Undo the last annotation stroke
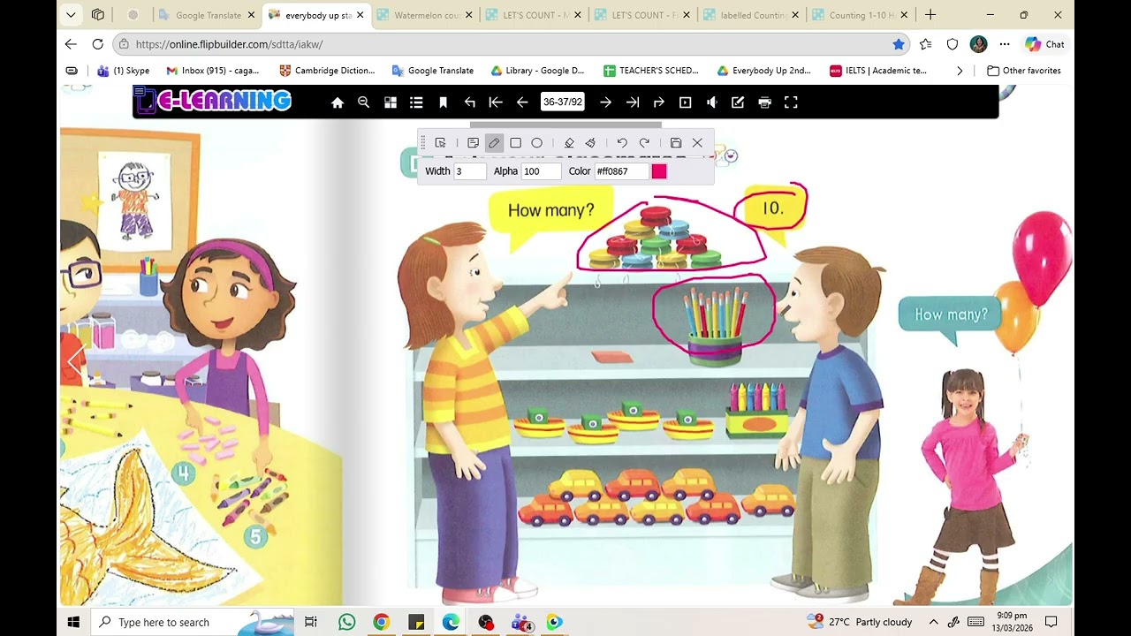 [x=622, y=143]
